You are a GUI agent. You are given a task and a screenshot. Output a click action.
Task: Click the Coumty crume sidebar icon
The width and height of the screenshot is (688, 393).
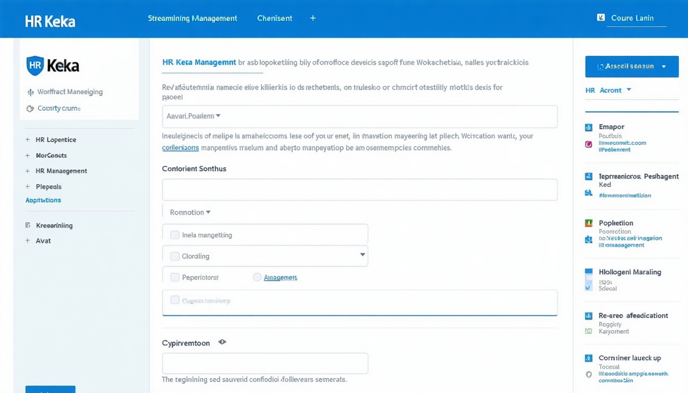30,108
